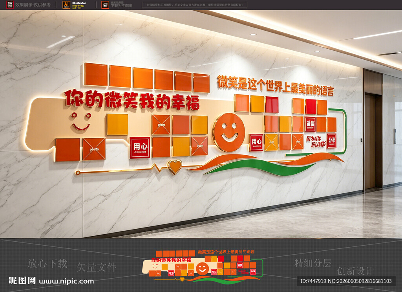Screen dimensions: 402x292
Task: Click the '放心下载' text
Action: [x=48, y=264]
